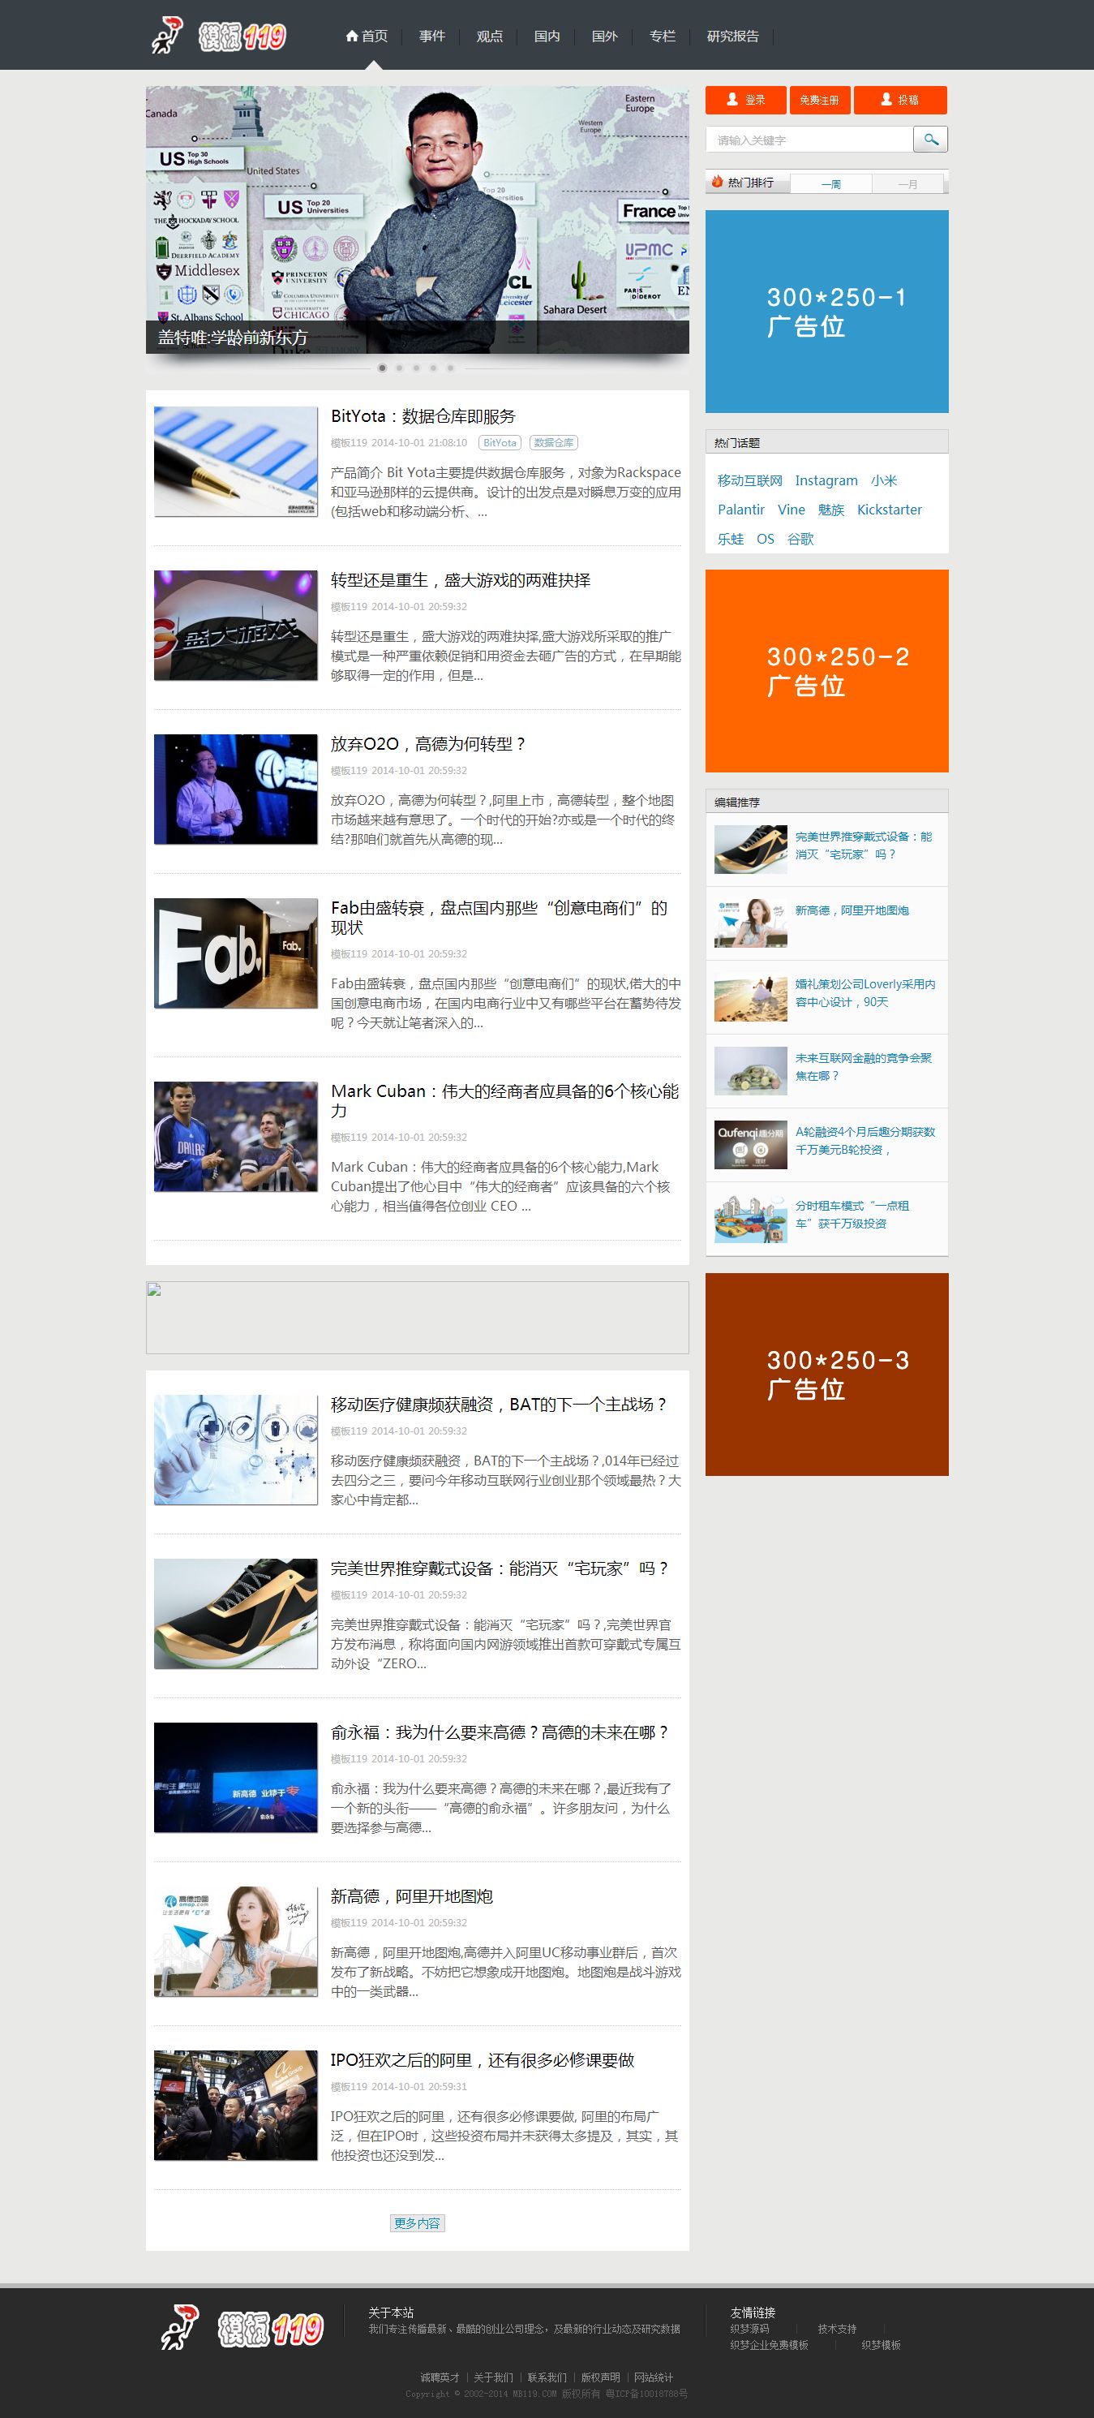The image size is (1094, 2418).
Task: Open sidebar Qufenqi article thumbnail
Action: (751, 1145)
